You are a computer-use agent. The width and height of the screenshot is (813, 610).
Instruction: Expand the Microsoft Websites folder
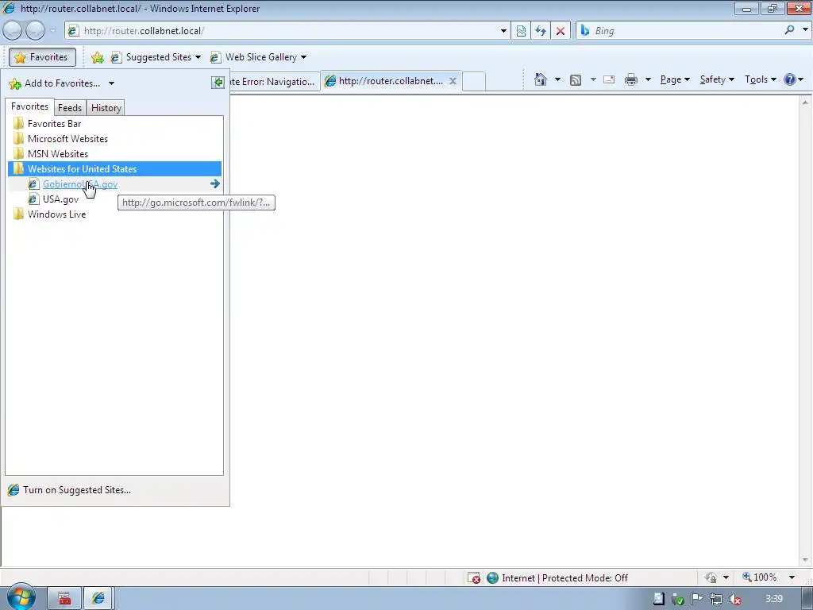[114, 138]
